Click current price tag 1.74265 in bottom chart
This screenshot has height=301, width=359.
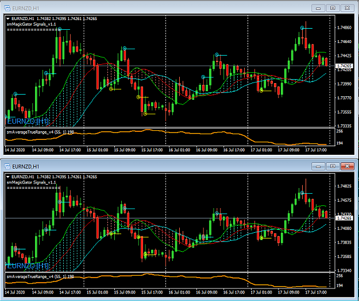point(344,218)
